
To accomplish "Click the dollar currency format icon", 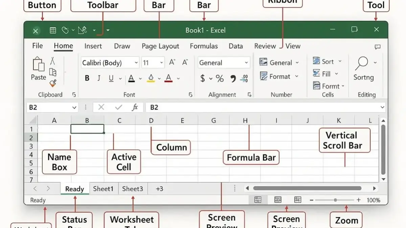I will click(203, 79).
